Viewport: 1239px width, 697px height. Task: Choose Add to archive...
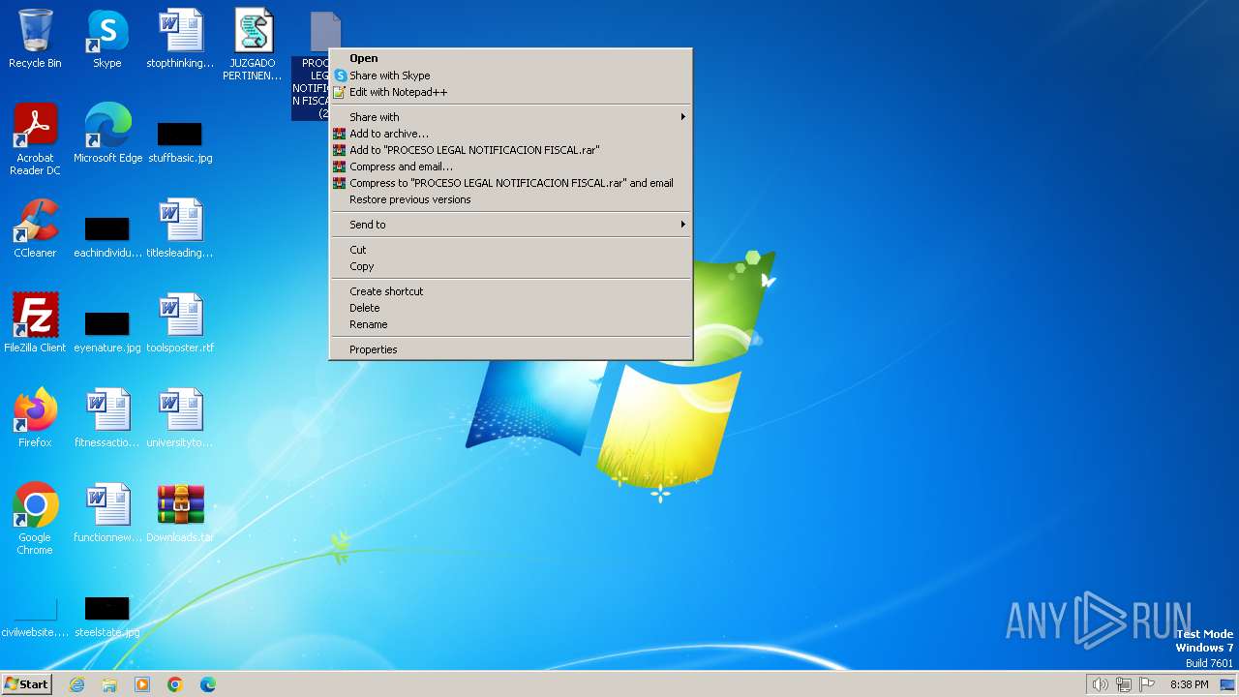[511, 134]
